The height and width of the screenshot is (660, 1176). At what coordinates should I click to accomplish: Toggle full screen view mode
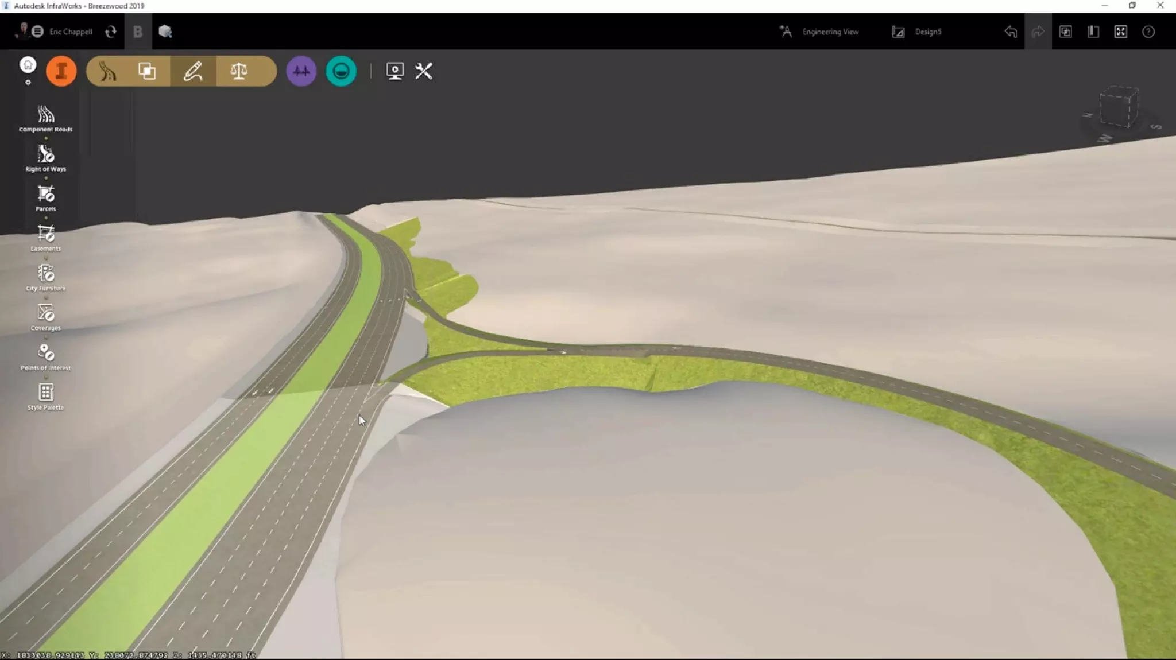click(1120, 32)
